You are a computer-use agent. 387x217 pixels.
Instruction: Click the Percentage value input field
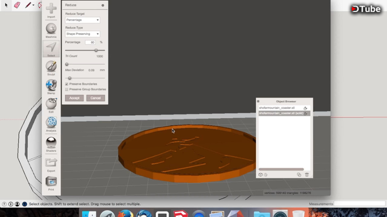click(90, 42)
